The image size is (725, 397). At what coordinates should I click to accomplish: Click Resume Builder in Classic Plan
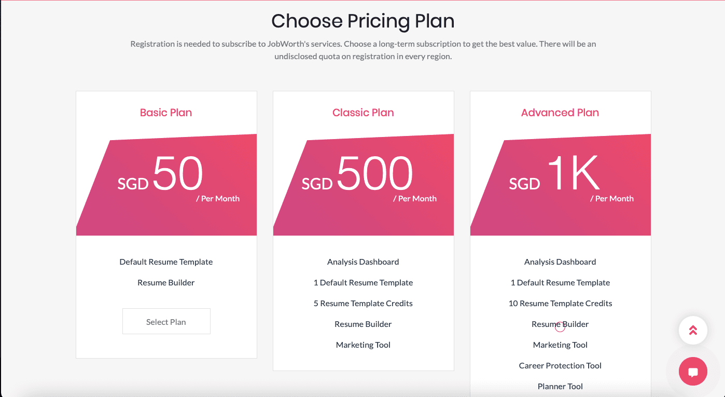click(363, 324)
